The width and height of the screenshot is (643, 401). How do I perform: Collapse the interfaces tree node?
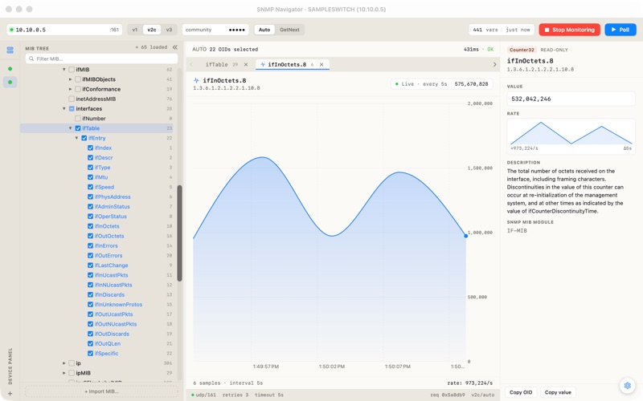pos(64,109)
